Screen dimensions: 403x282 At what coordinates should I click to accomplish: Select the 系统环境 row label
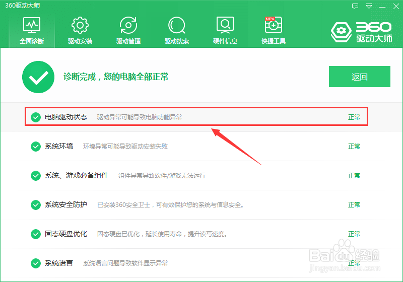pyautogui.click(x=59, y=146)
